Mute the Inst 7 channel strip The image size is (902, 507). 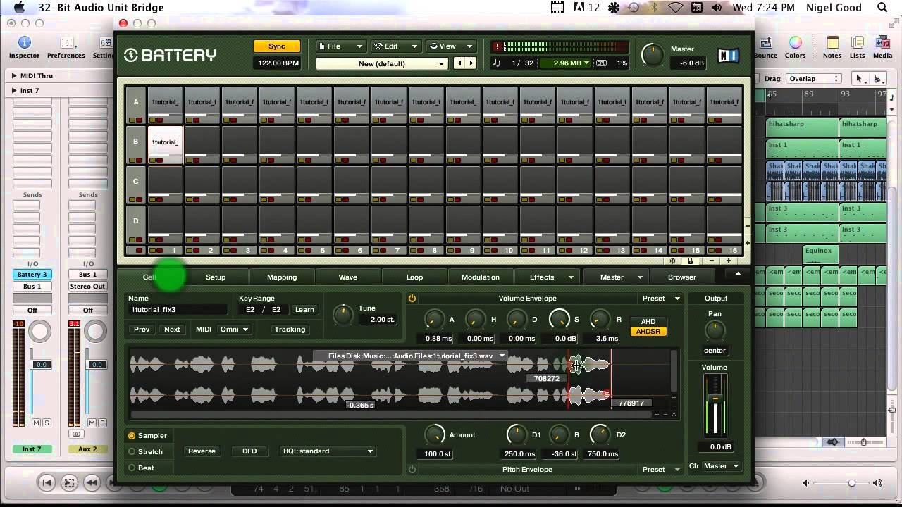[x=36, y=423]
